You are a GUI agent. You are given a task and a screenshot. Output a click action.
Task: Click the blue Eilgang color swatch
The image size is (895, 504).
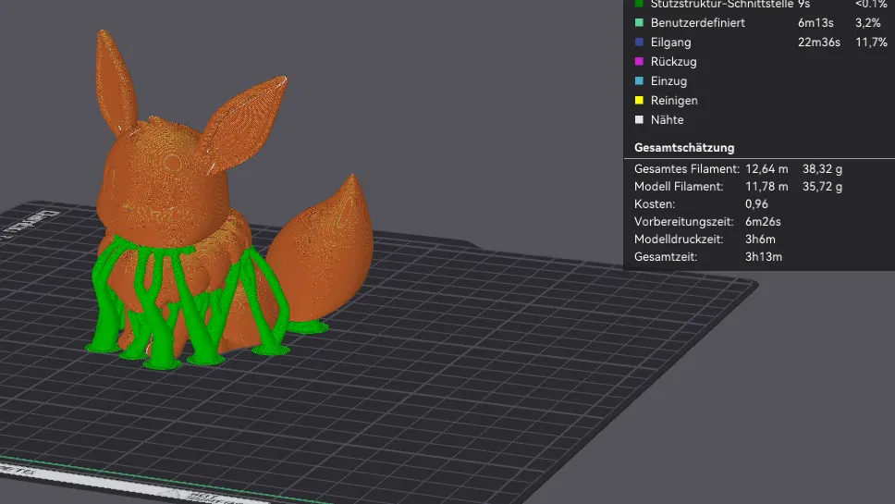point(639,43)
